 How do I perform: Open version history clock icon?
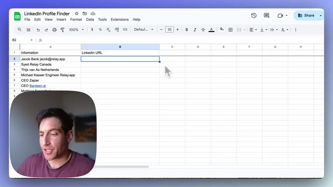[254, 16]
